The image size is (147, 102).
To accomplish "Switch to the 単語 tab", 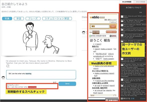I will coord(19,18).
